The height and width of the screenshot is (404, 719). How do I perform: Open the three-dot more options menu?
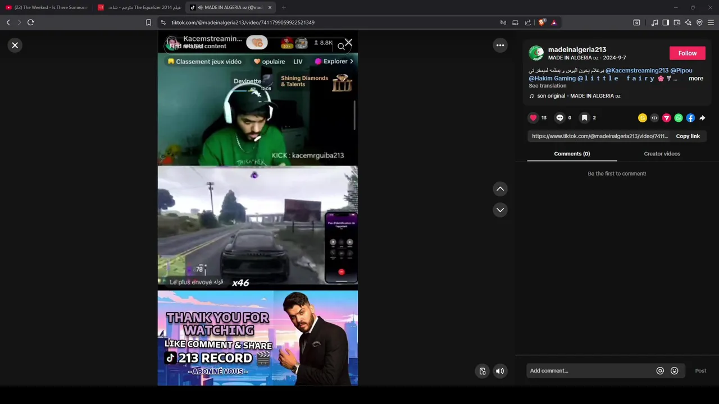point(500,45)
